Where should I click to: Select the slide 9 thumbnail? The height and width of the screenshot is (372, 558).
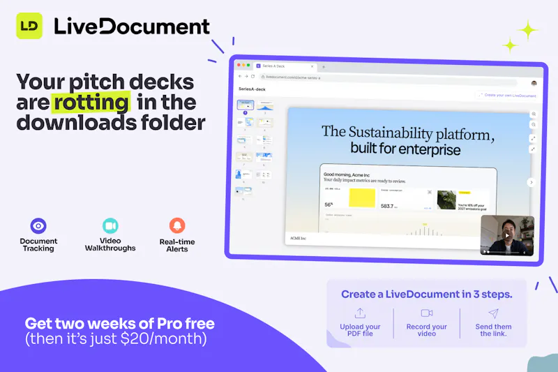[x=243, y=174]
